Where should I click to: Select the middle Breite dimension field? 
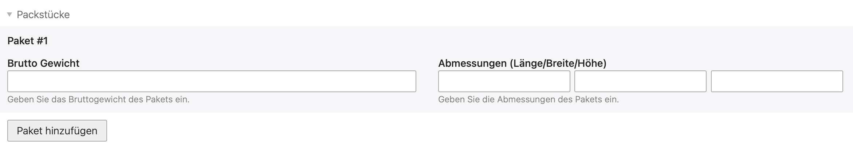[x=640, y=81]
